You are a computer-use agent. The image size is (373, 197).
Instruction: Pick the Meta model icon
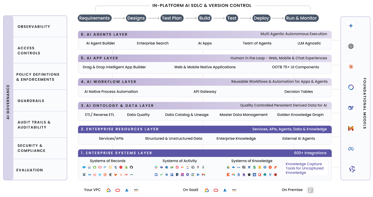351,149
